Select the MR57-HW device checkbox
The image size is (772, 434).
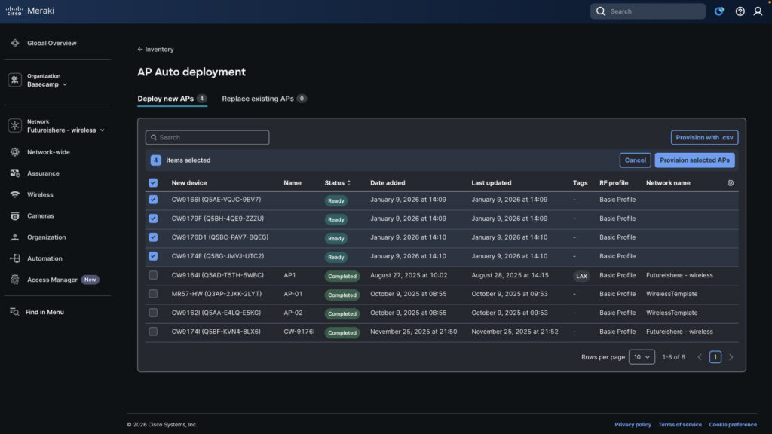click(x=154, y=294)
